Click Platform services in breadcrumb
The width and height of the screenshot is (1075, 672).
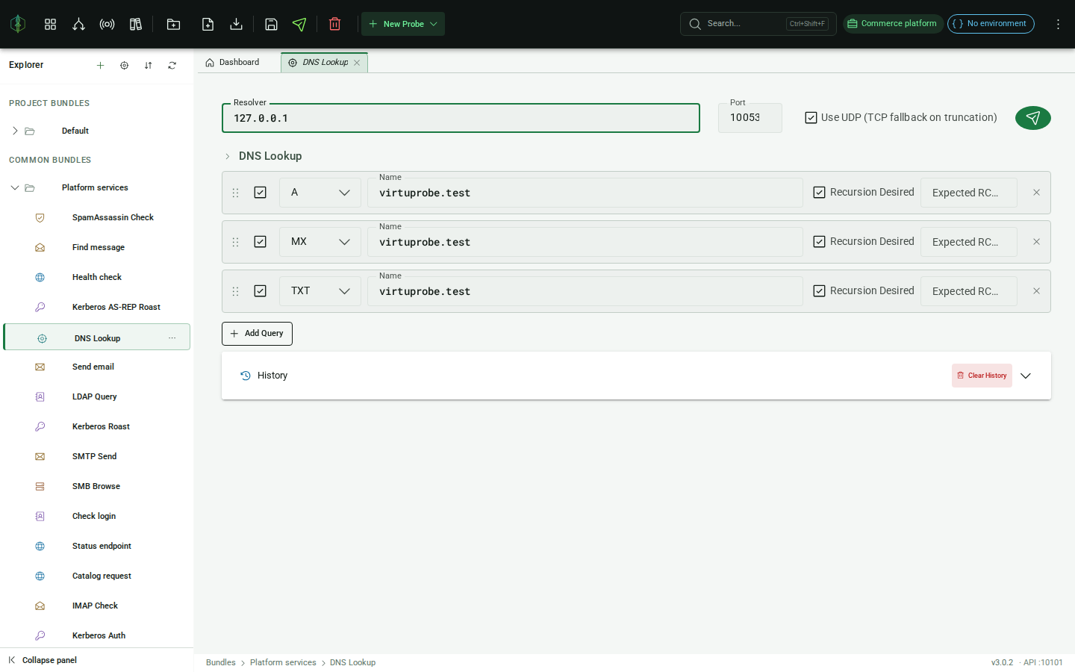[283, 662]
